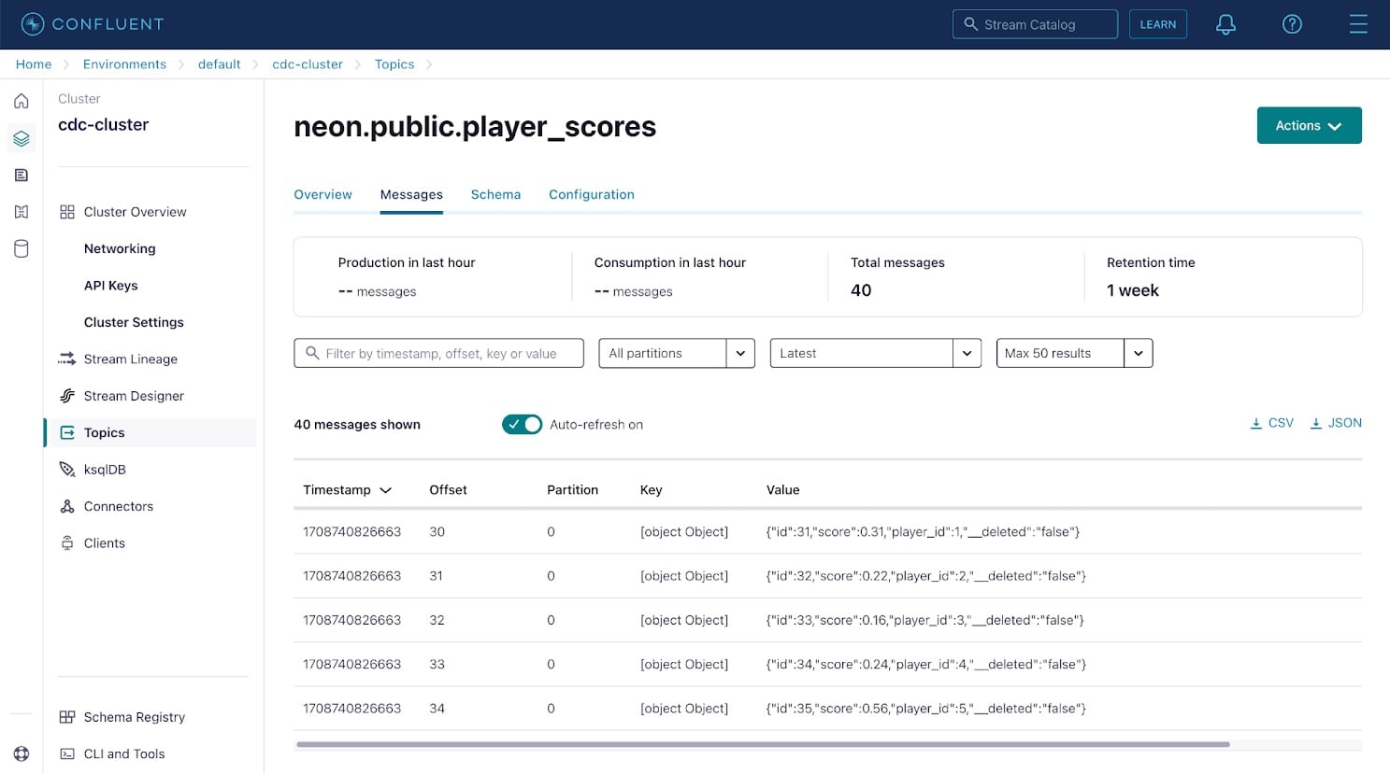Click the Stream Catalog search field
This screenshot has height=774, width=1390.
pyautogui.click(x=1035, y=24)
